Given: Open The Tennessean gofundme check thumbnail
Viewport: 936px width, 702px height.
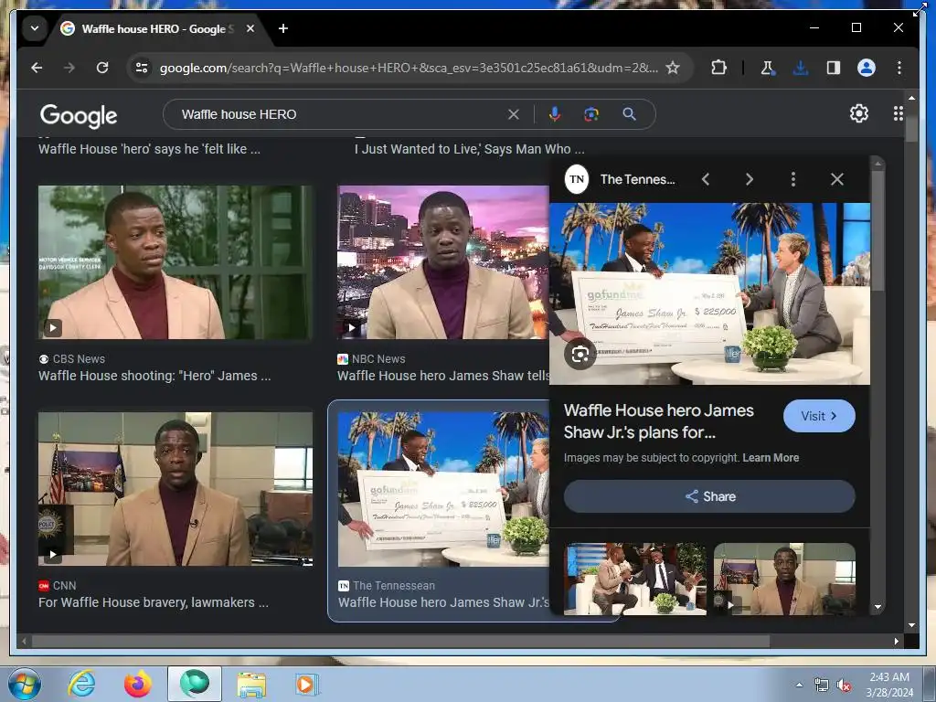Looking at the screenshot, I should click(443, 489).
